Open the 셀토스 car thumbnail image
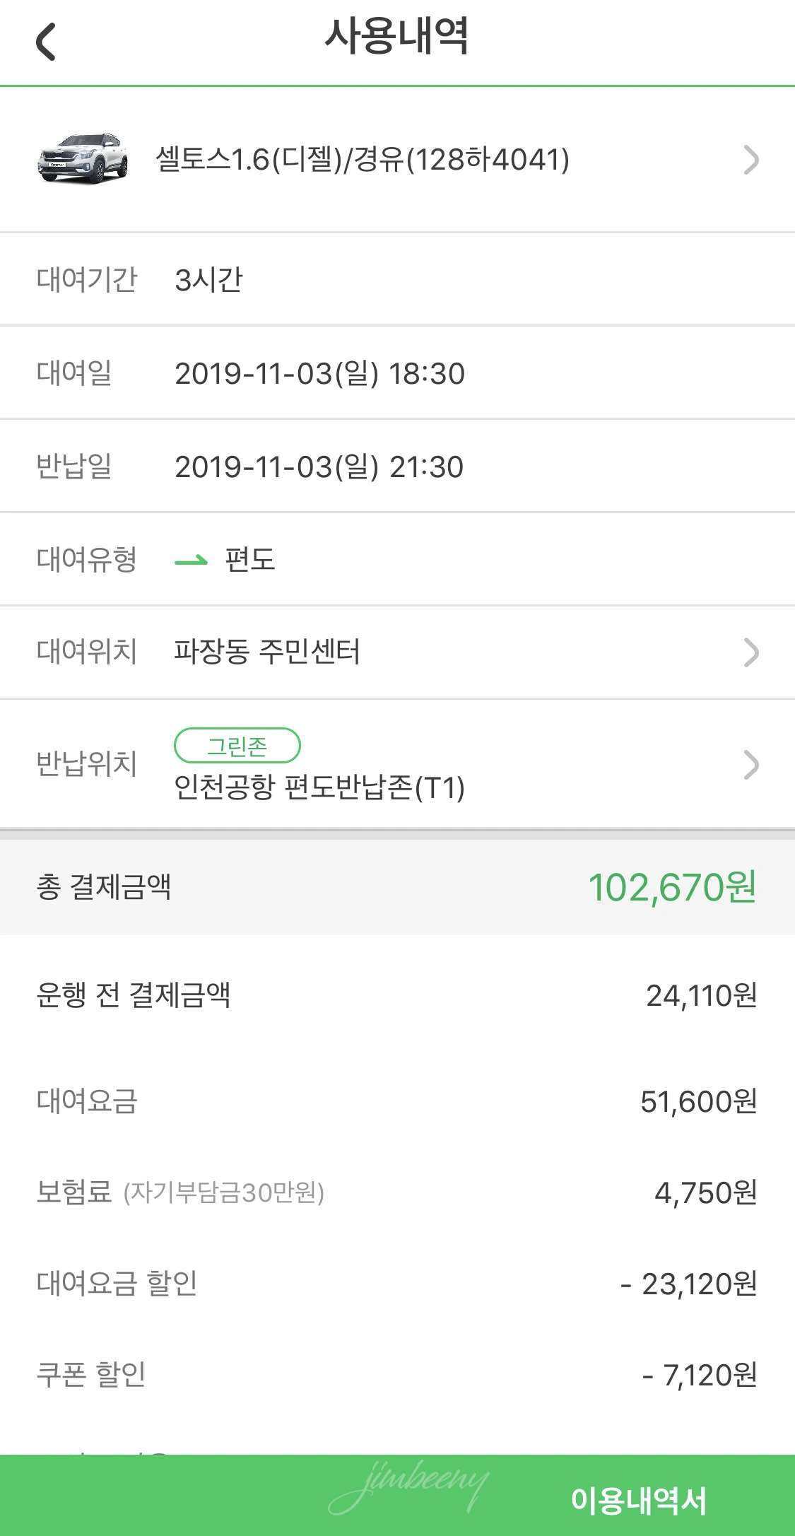795x1536 pixels. [x=83, y=159]
